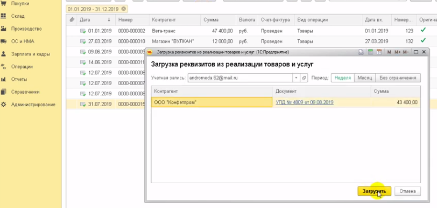Open the УПД № 4809 от 09.08.2019 link
Image resolution: width=437 pixels, height=208 pixels.
(305, 102)
